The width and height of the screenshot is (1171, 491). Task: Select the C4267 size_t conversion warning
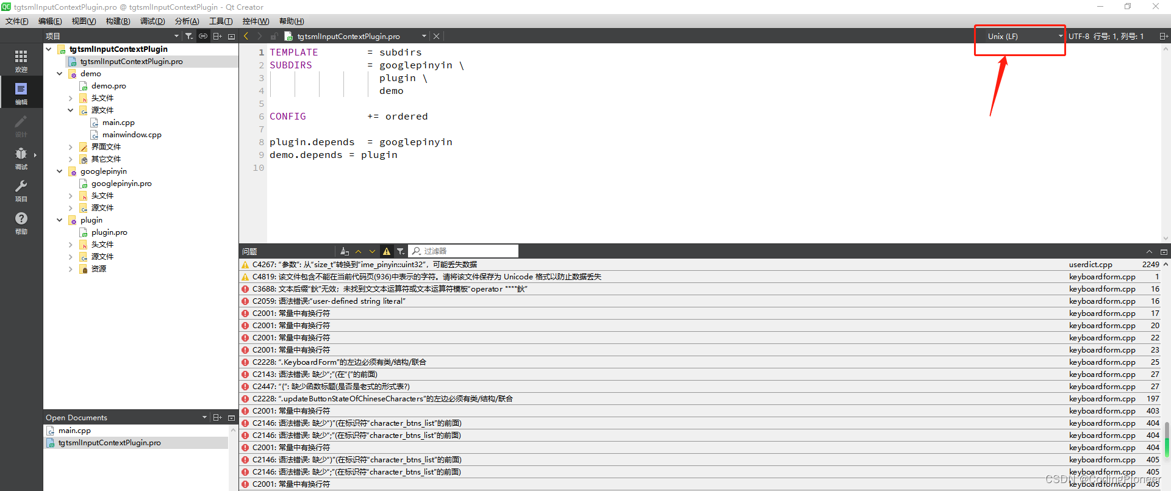701,265
